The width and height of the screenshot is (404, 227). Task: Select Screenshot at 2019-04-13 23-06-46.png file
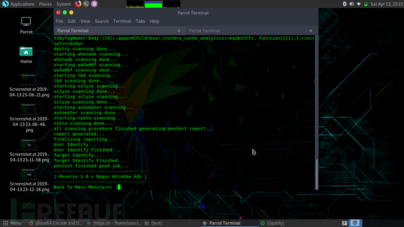coord(29,118)
